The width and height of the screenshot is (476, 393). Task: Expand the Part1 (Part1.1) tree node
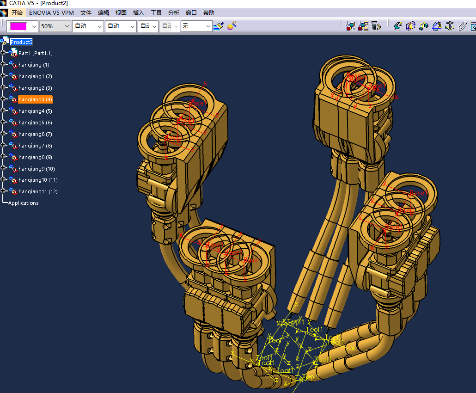pos(3,53)
